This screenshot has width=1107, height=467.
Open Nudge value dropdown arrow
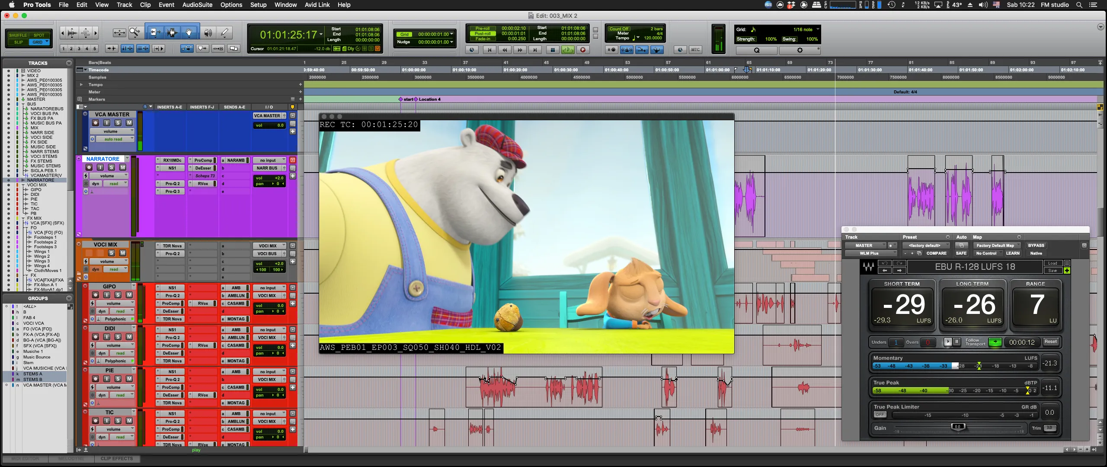tap(452, 42)
